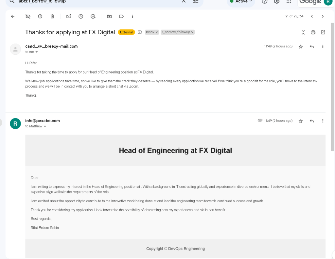Click the 'Rifat Erdem Sahin' signature
This screenshot has width=335, height=259.
point(44,228)
